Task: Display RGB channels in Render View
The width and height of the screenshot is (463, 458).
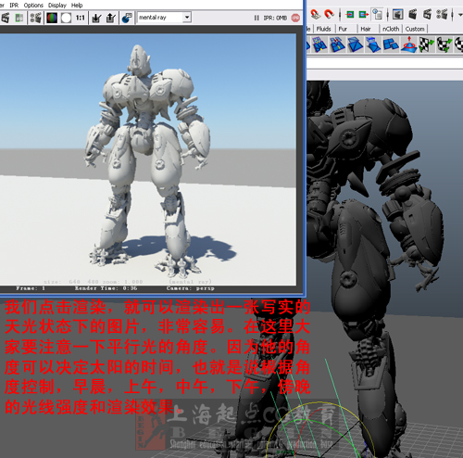Action: tap(52, 18)
